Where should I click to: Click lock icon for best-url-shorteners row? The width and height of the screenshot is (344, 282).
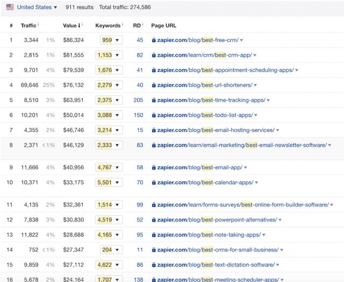[154, 85]
